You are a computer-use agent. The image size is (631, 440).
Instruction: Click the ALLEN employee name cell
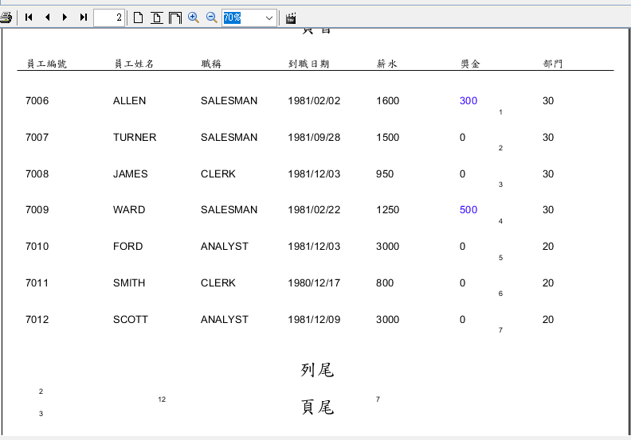click(x=129, y=101)
